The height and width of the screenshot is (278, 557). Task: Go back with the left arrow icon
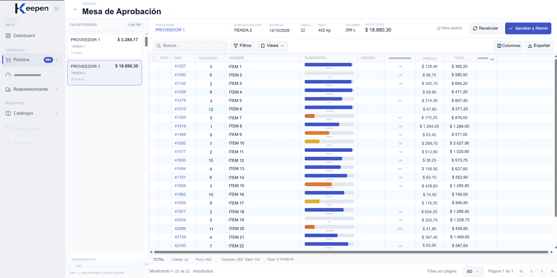pos(75,9)
